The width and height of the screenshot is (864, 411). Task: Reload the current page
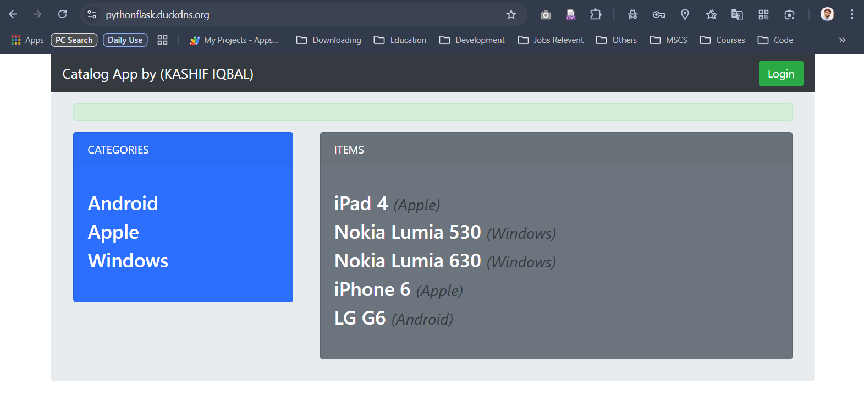[63, 14]
